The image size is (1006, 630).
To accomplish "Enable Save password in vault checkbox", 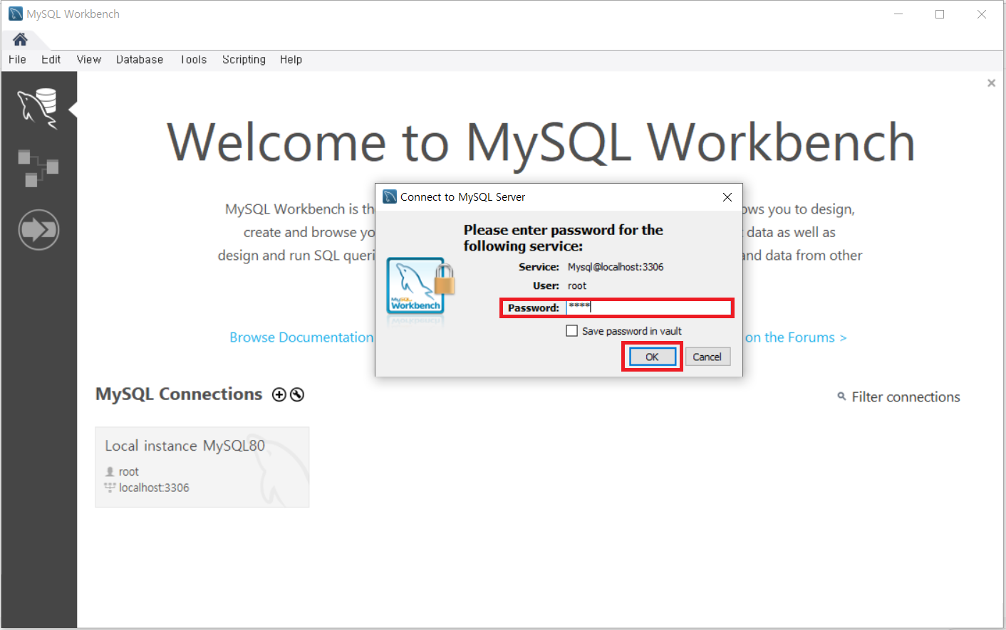I will [571, 331].
